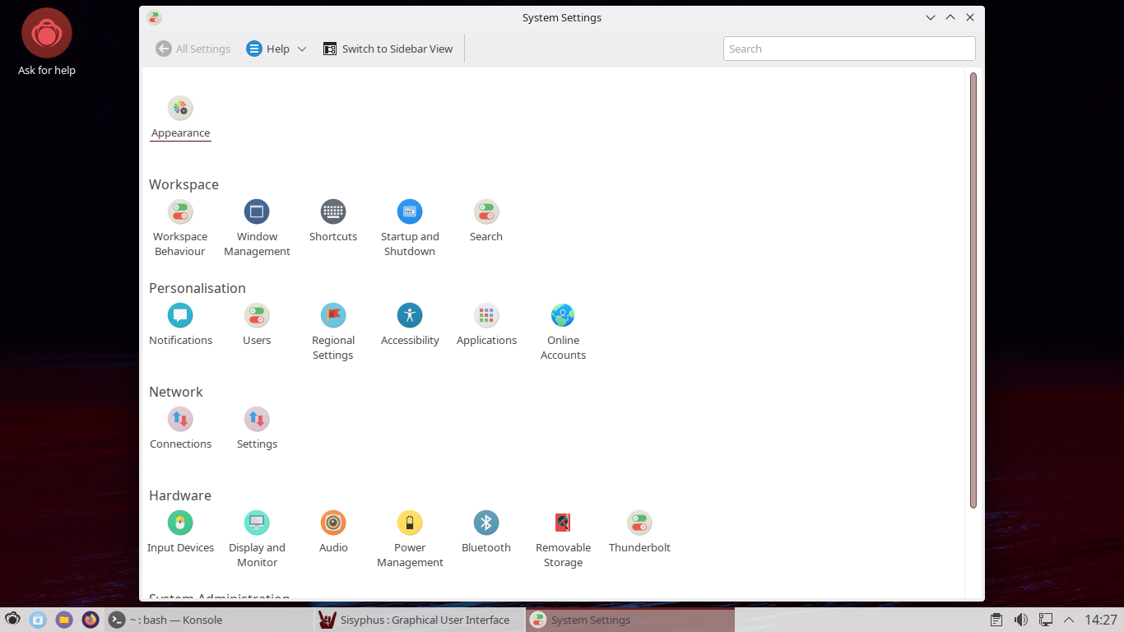Open the Shortcuts settings
The image size is (1124, 632).
point(333,221)
